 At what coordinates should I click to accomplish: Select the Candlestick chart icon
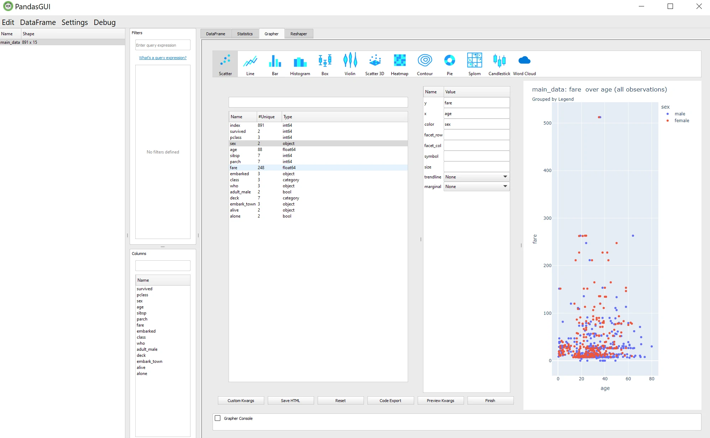click(x=499, y=64)
